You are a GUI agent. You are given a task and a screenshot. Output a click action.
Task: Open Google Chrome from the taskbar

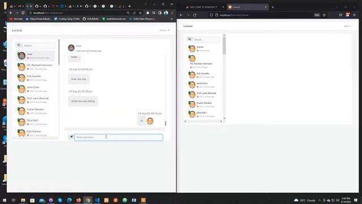click(88, 200)
